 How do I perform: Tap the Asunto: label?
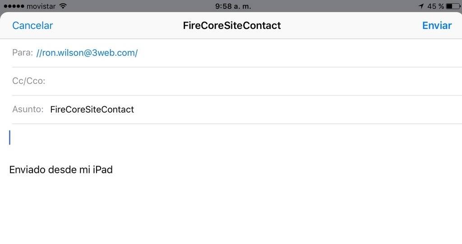coord(28,109)
